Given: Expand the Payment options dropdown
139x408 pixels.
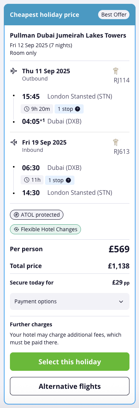Looking at the screenshot, I should pyautogui.click(x=69, y=301).
